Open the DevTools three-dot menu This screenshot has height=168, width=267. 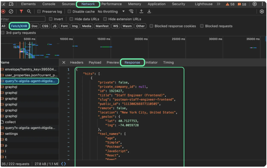coord(262,4)
